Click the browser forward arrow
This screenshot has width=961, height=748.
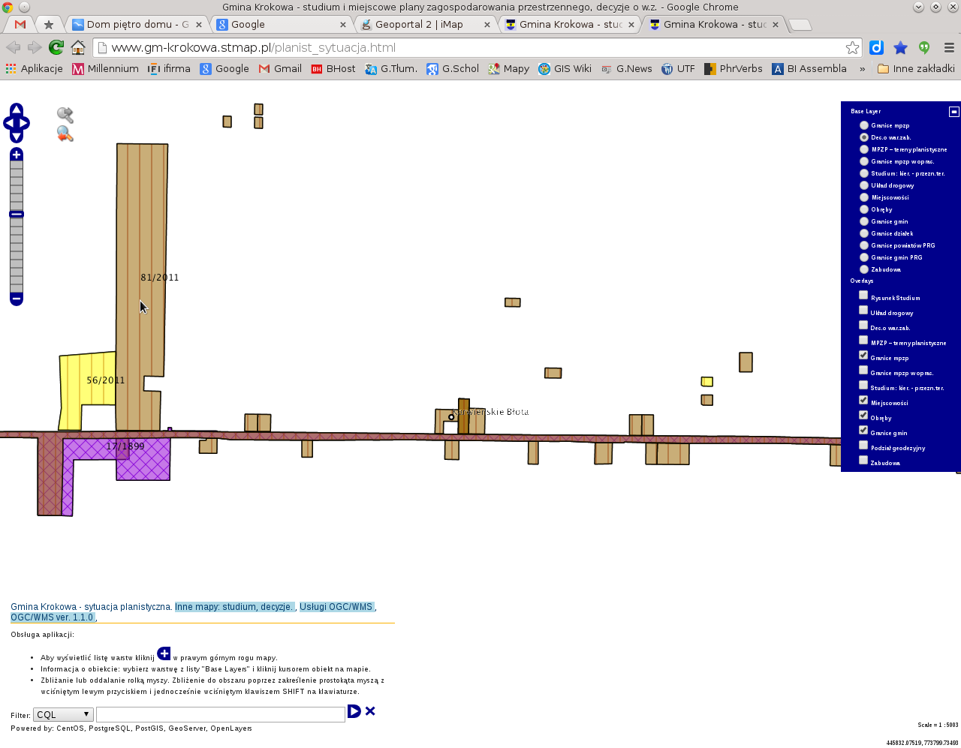(x=35, y=47)
